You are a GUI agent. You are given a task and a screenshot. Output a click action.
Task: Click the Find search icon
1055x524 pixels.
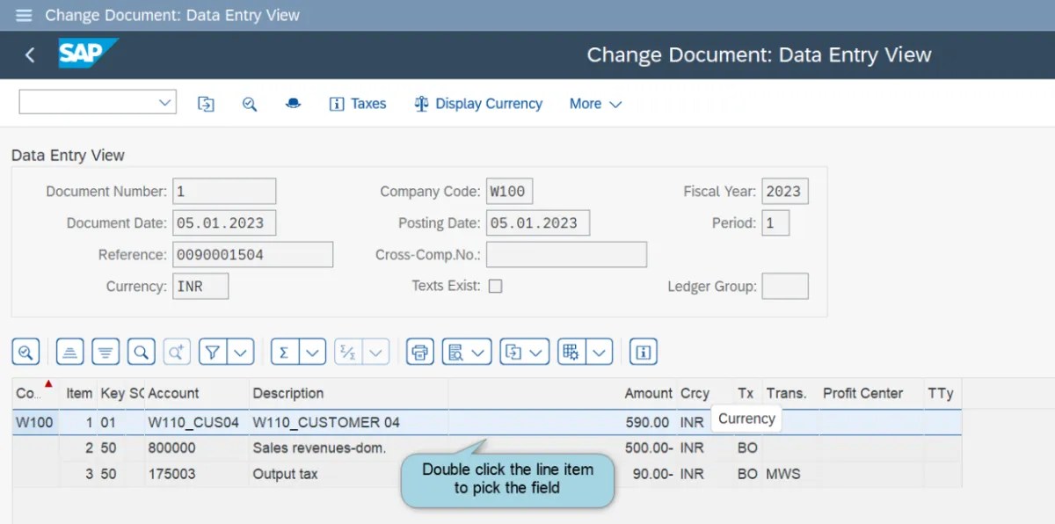(x=141, y=353)
